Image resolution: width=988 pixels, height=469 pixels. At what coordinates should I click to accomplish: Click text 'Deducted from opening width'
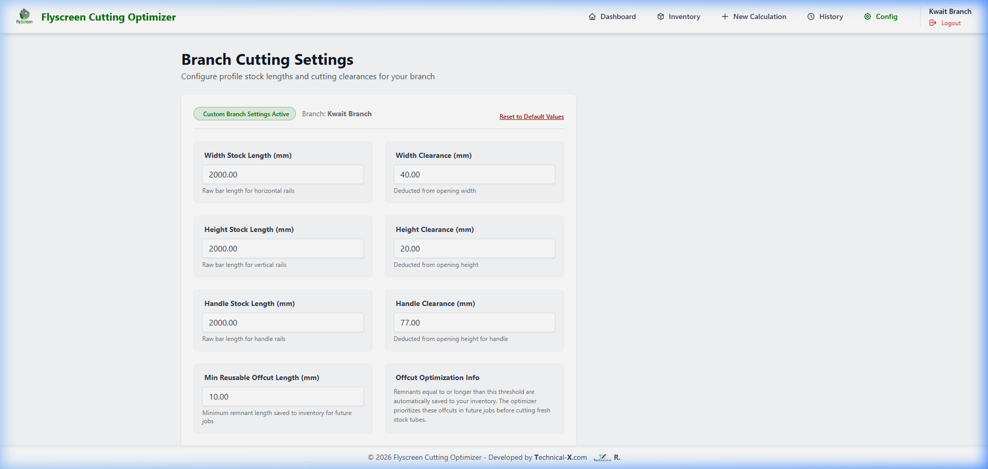tap(435, 191)
